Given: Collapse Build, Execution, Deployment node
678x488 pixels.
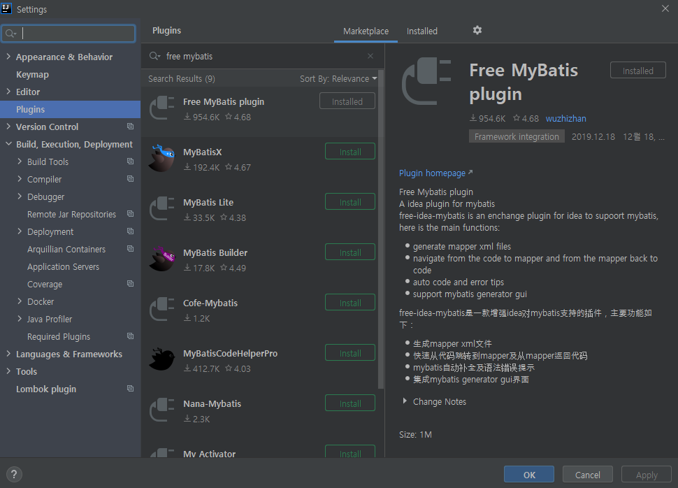Looking at the screenshot, I should coord(8,143).
